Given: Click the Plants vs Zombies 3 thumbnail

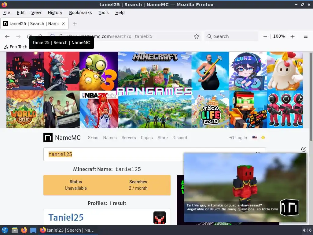Looking at the screenshot, I should [99, 71].
